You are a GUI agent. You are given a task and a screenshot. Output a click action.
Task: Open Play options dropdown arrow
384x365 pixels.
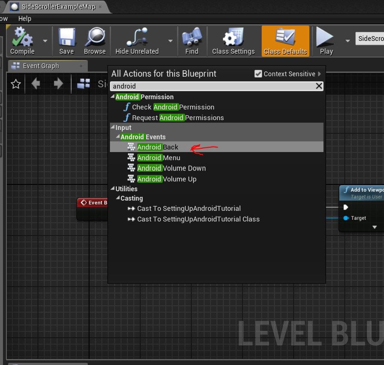tap(347, 41)
